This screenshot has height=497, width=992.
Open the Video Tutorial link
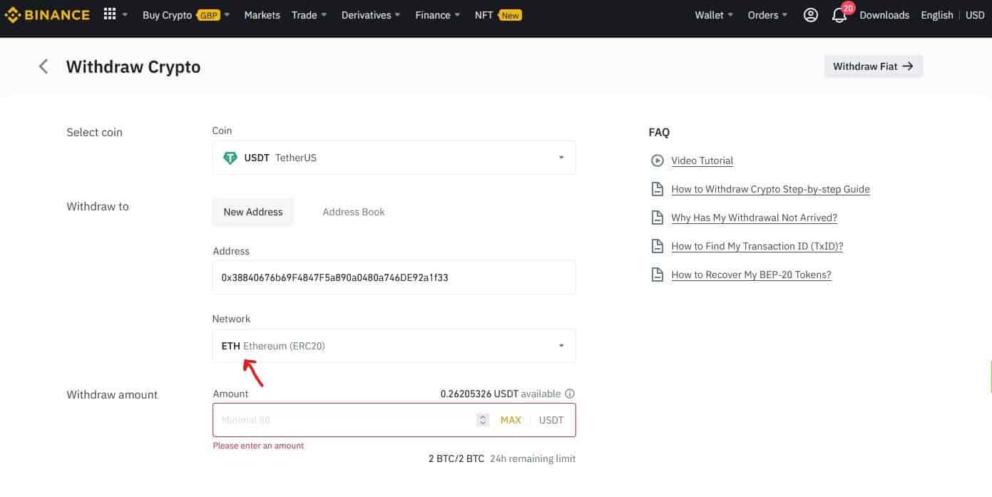pos(702,160)
